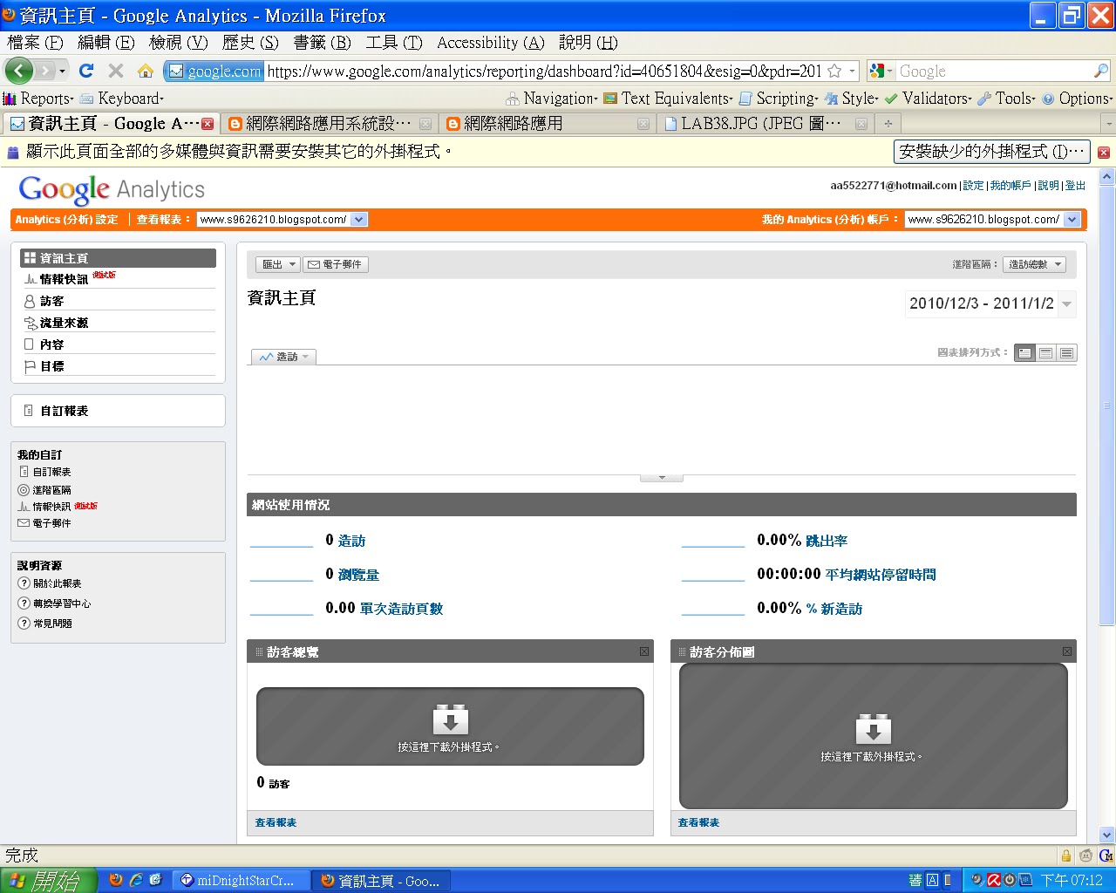The image size is (1116, 893).
Task: Open the 匯出 export dropdown
Action: coord(278,264)
